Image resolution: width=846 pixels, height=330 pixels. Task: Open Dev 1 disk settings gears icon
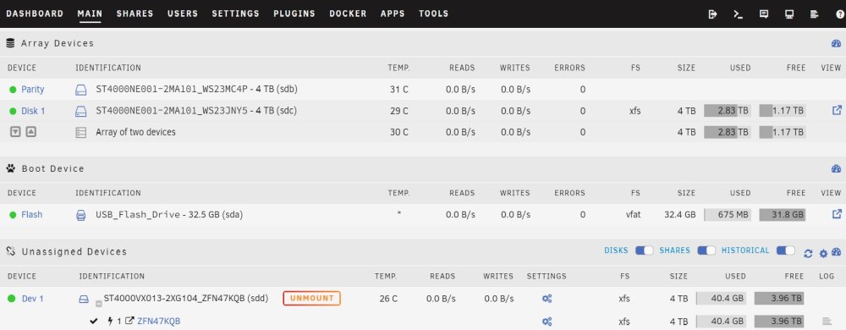pos(547,299)
